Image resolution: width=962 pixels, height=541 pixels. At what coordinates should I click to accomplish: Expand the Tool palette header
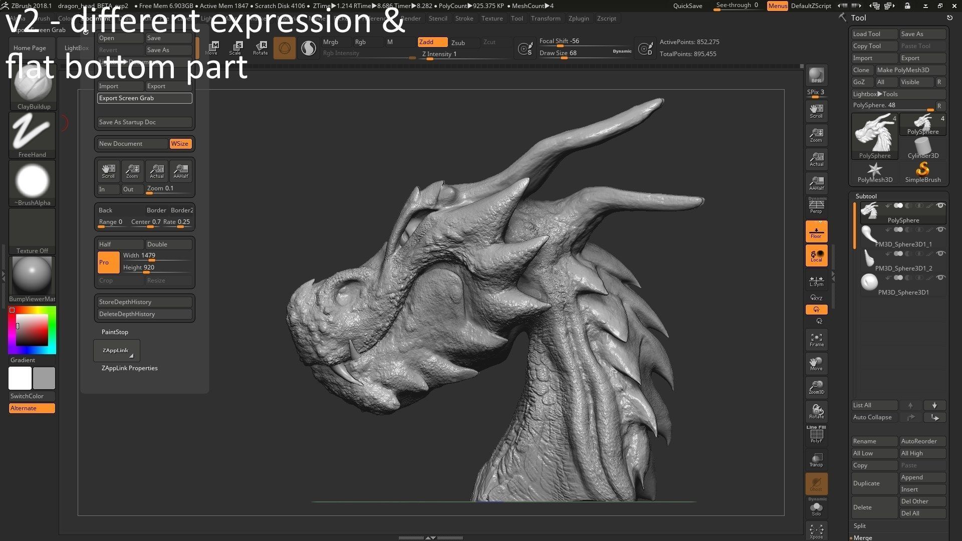tap(858, 18)
